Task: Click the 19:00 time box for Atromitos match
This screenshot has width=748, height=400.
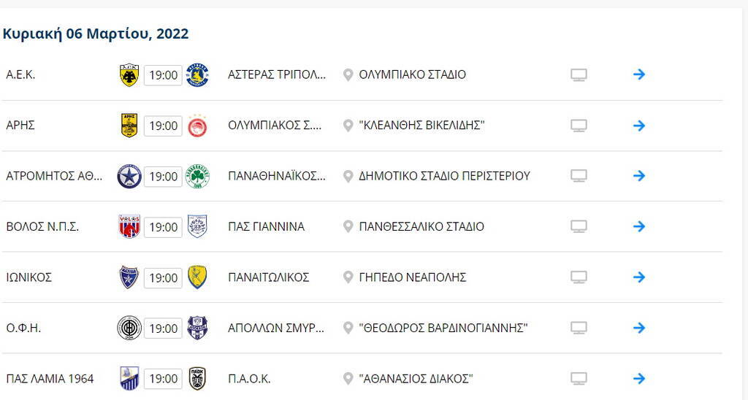Action: point(163,176)
